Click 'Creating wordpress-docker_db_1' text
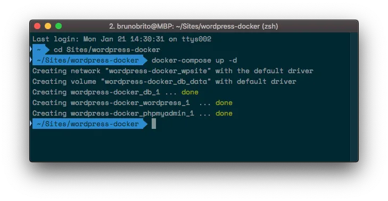Image resolution: width=388 pixels, height=201 pixels. pyautogui.click(x=96, y=92)
